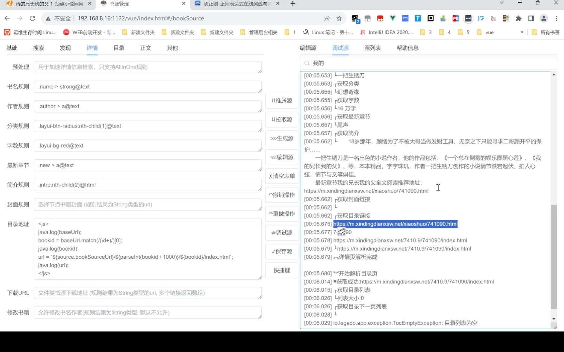Focus the 封面规则 input field

[x=148, y=205]
